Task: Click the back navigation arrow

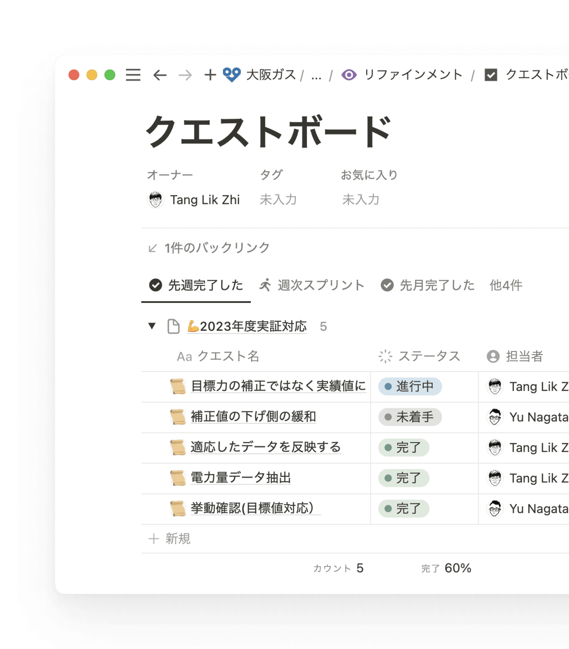Action: (161, 75)
